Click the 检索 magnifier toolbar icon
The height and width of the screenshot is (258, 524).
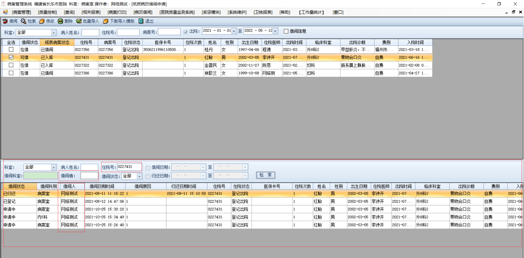point(23,21)
